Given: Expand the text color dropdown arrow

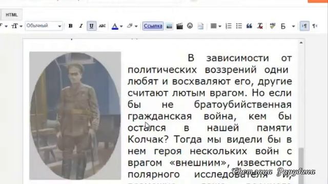Looking at the screenshot, I should 121,26.
